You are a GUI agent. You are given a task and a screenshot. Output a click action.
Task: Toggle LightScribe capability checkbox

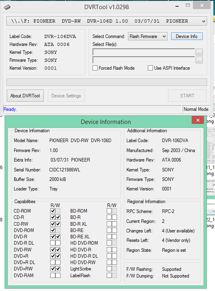click(109, 269)
